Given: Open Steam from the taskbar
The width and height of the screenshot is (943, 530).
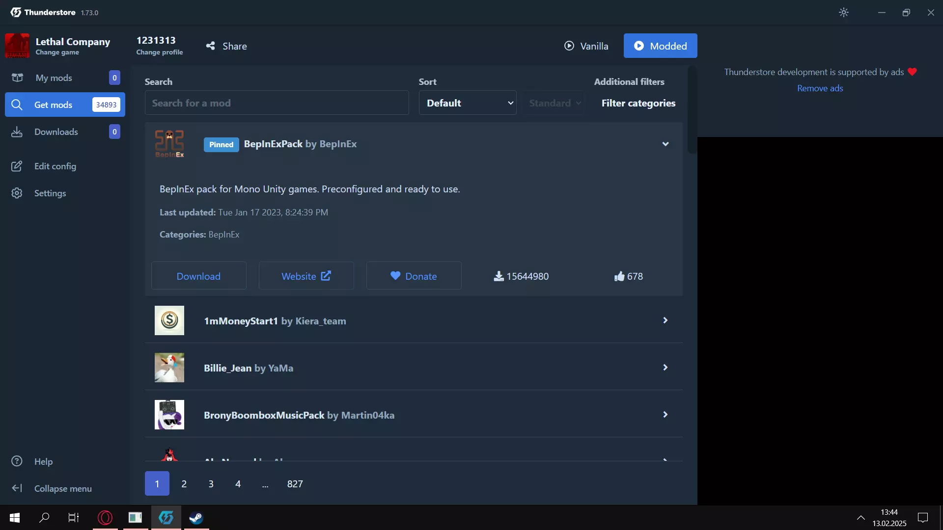Looking at the screenshot, I should [x=196, y=518].
